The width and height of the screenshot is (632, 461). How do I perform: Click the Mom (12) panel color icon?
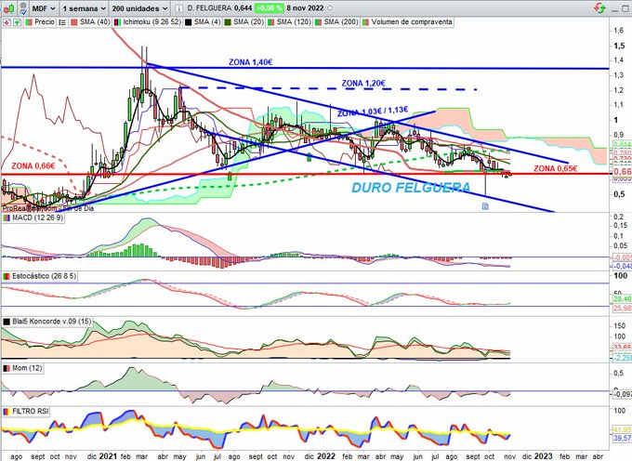click(7, 368)
